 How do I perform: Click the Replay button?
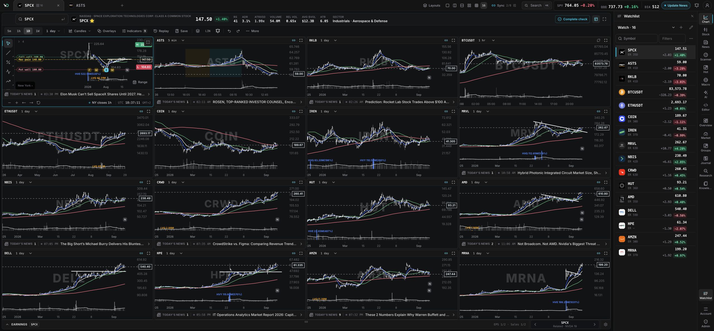(x=161, y=31)
